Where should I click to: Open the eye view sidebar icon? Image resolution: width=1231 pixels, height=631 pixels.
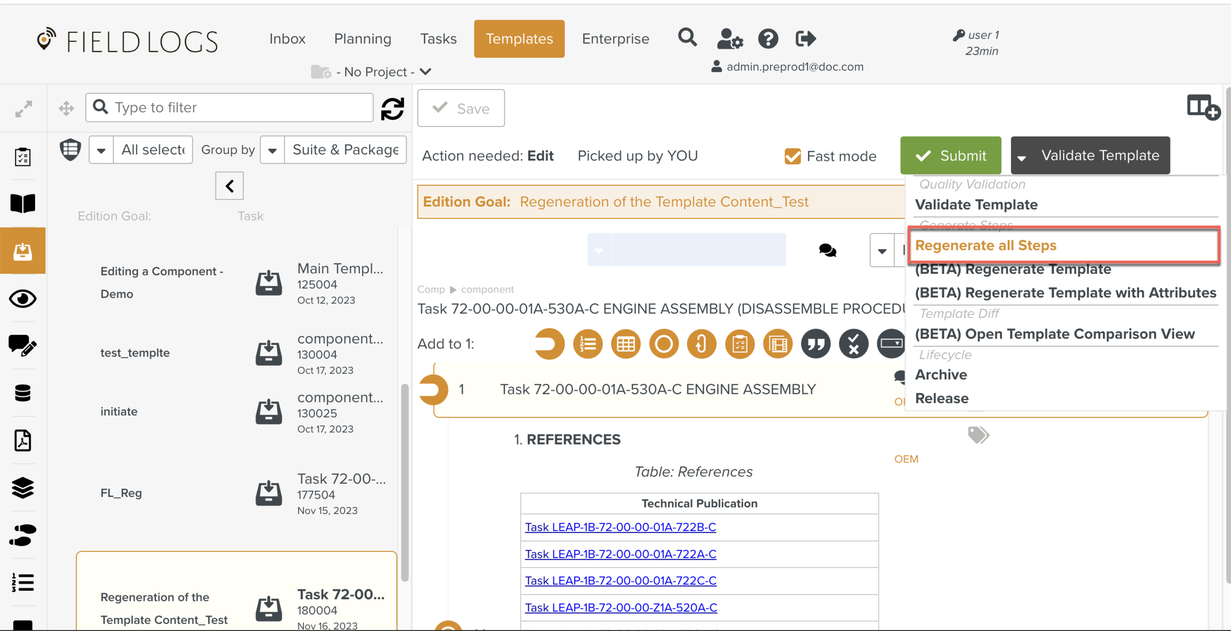coord(23,299)
